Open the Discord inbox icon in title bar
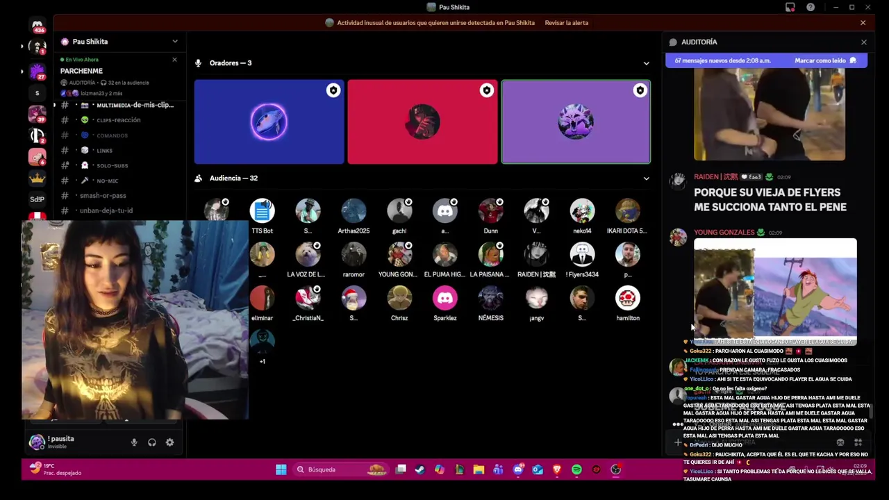Viewport: 889px width, 500px height. click(x=790, y=7)
